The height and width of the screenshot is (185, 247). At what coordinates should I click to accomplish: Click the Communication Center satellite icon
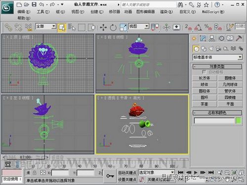199,5
